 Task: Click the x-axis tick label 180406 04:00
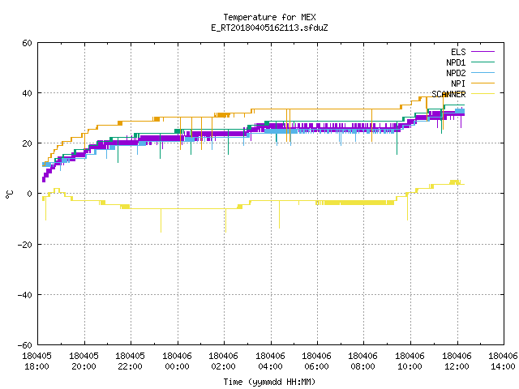(270, 361)
